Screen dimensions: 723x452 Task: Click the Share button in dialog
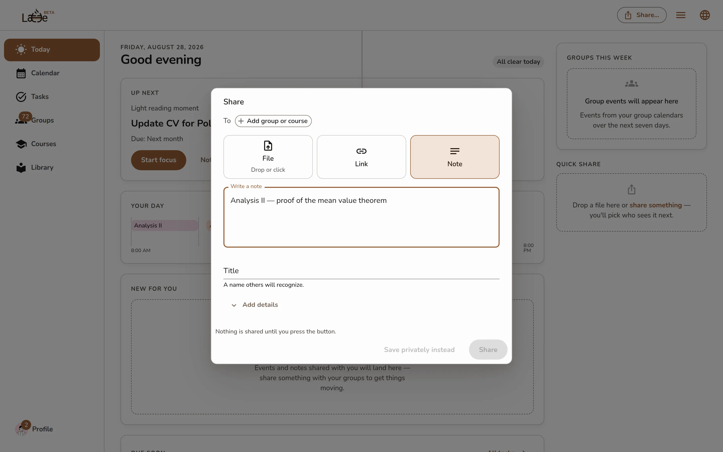pyautogui.click(x=488, y=350)
